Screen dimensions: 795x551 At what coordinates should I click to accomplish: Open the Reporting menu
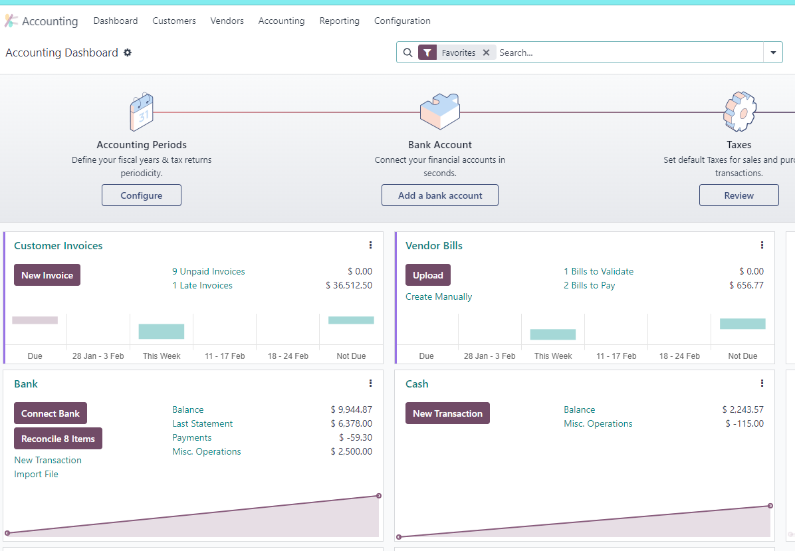tap(339, 21)
